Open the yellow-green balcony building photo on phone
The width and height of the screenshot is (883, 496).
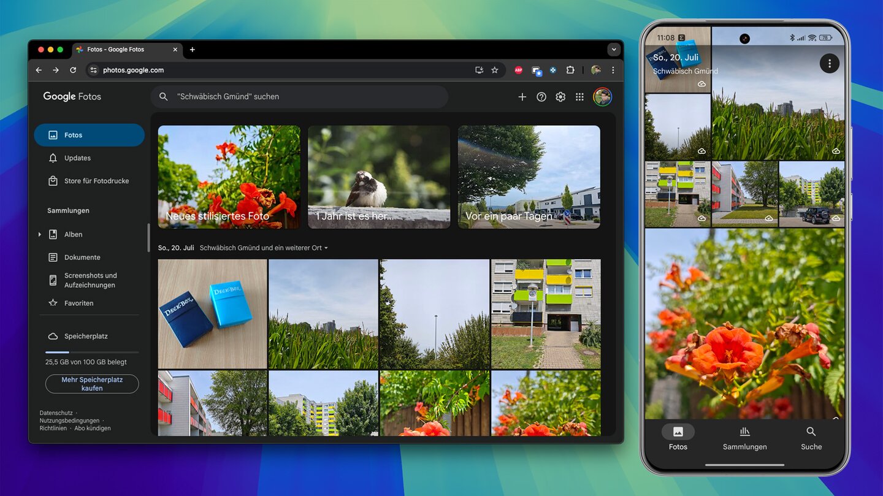click(678, 194)
